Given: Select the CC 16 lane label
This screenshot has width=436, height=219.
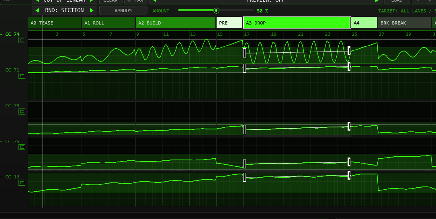Looking at the screenshot, I should 12,177.
